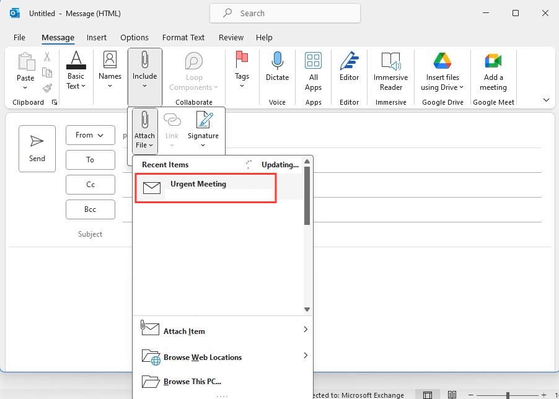Screen dimensions: 559x399
Task: Open the Help tab
Action: 264,37
